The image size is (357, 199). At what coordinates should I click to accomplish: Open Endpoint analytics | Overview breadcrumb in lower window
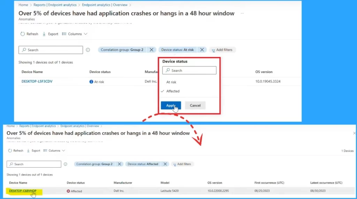79,126
